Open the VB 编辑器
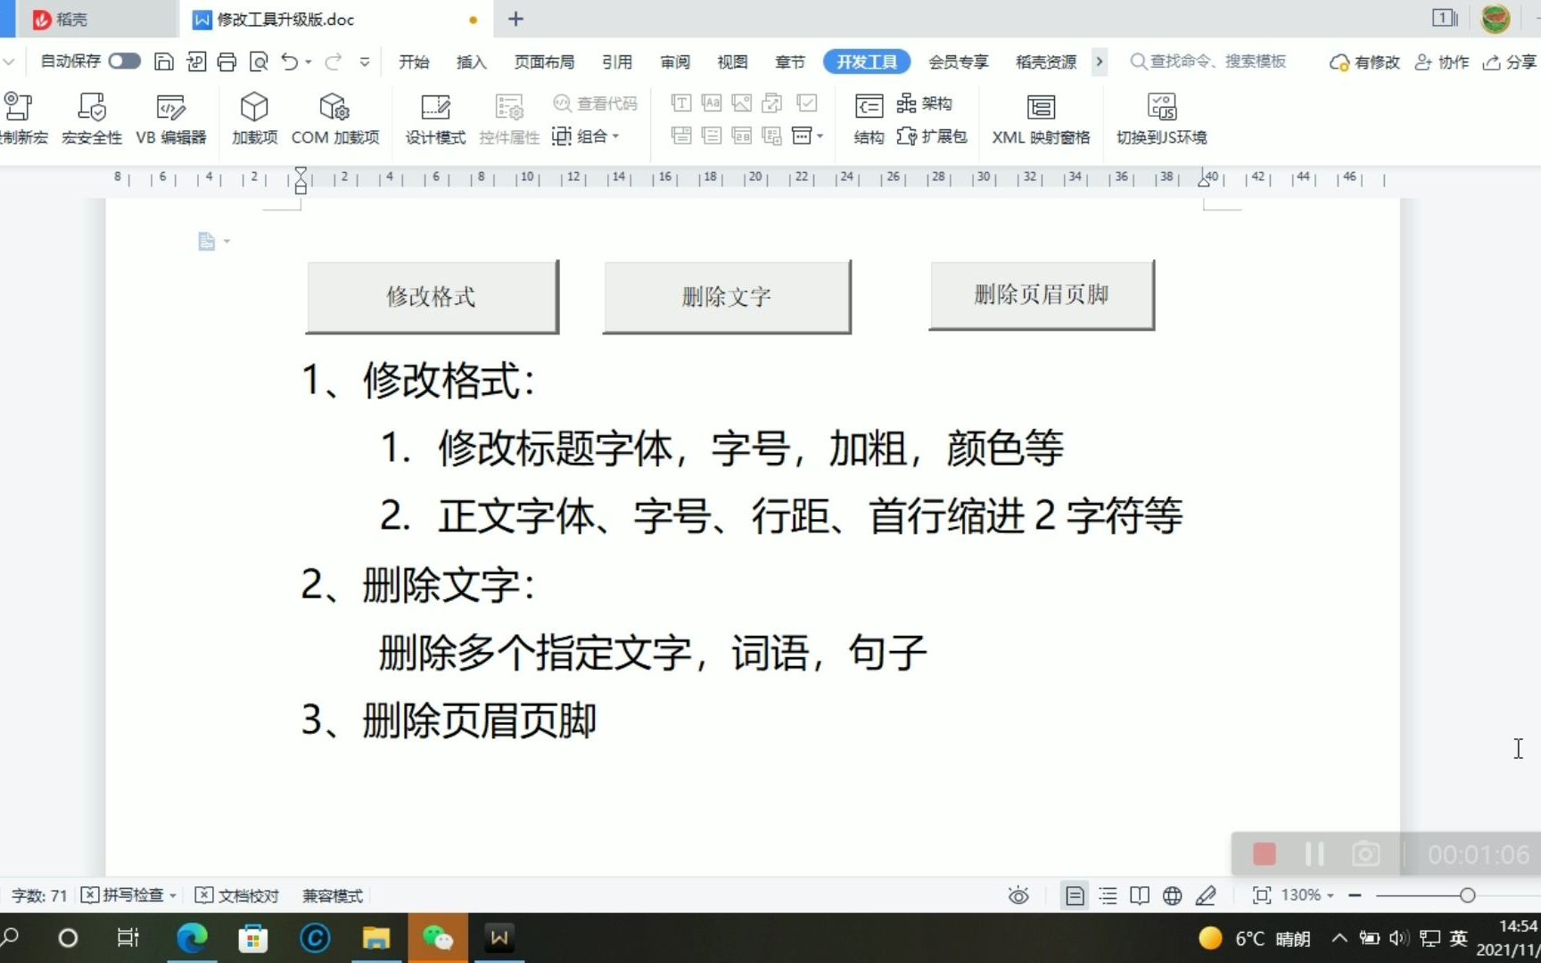 point(169,119)
